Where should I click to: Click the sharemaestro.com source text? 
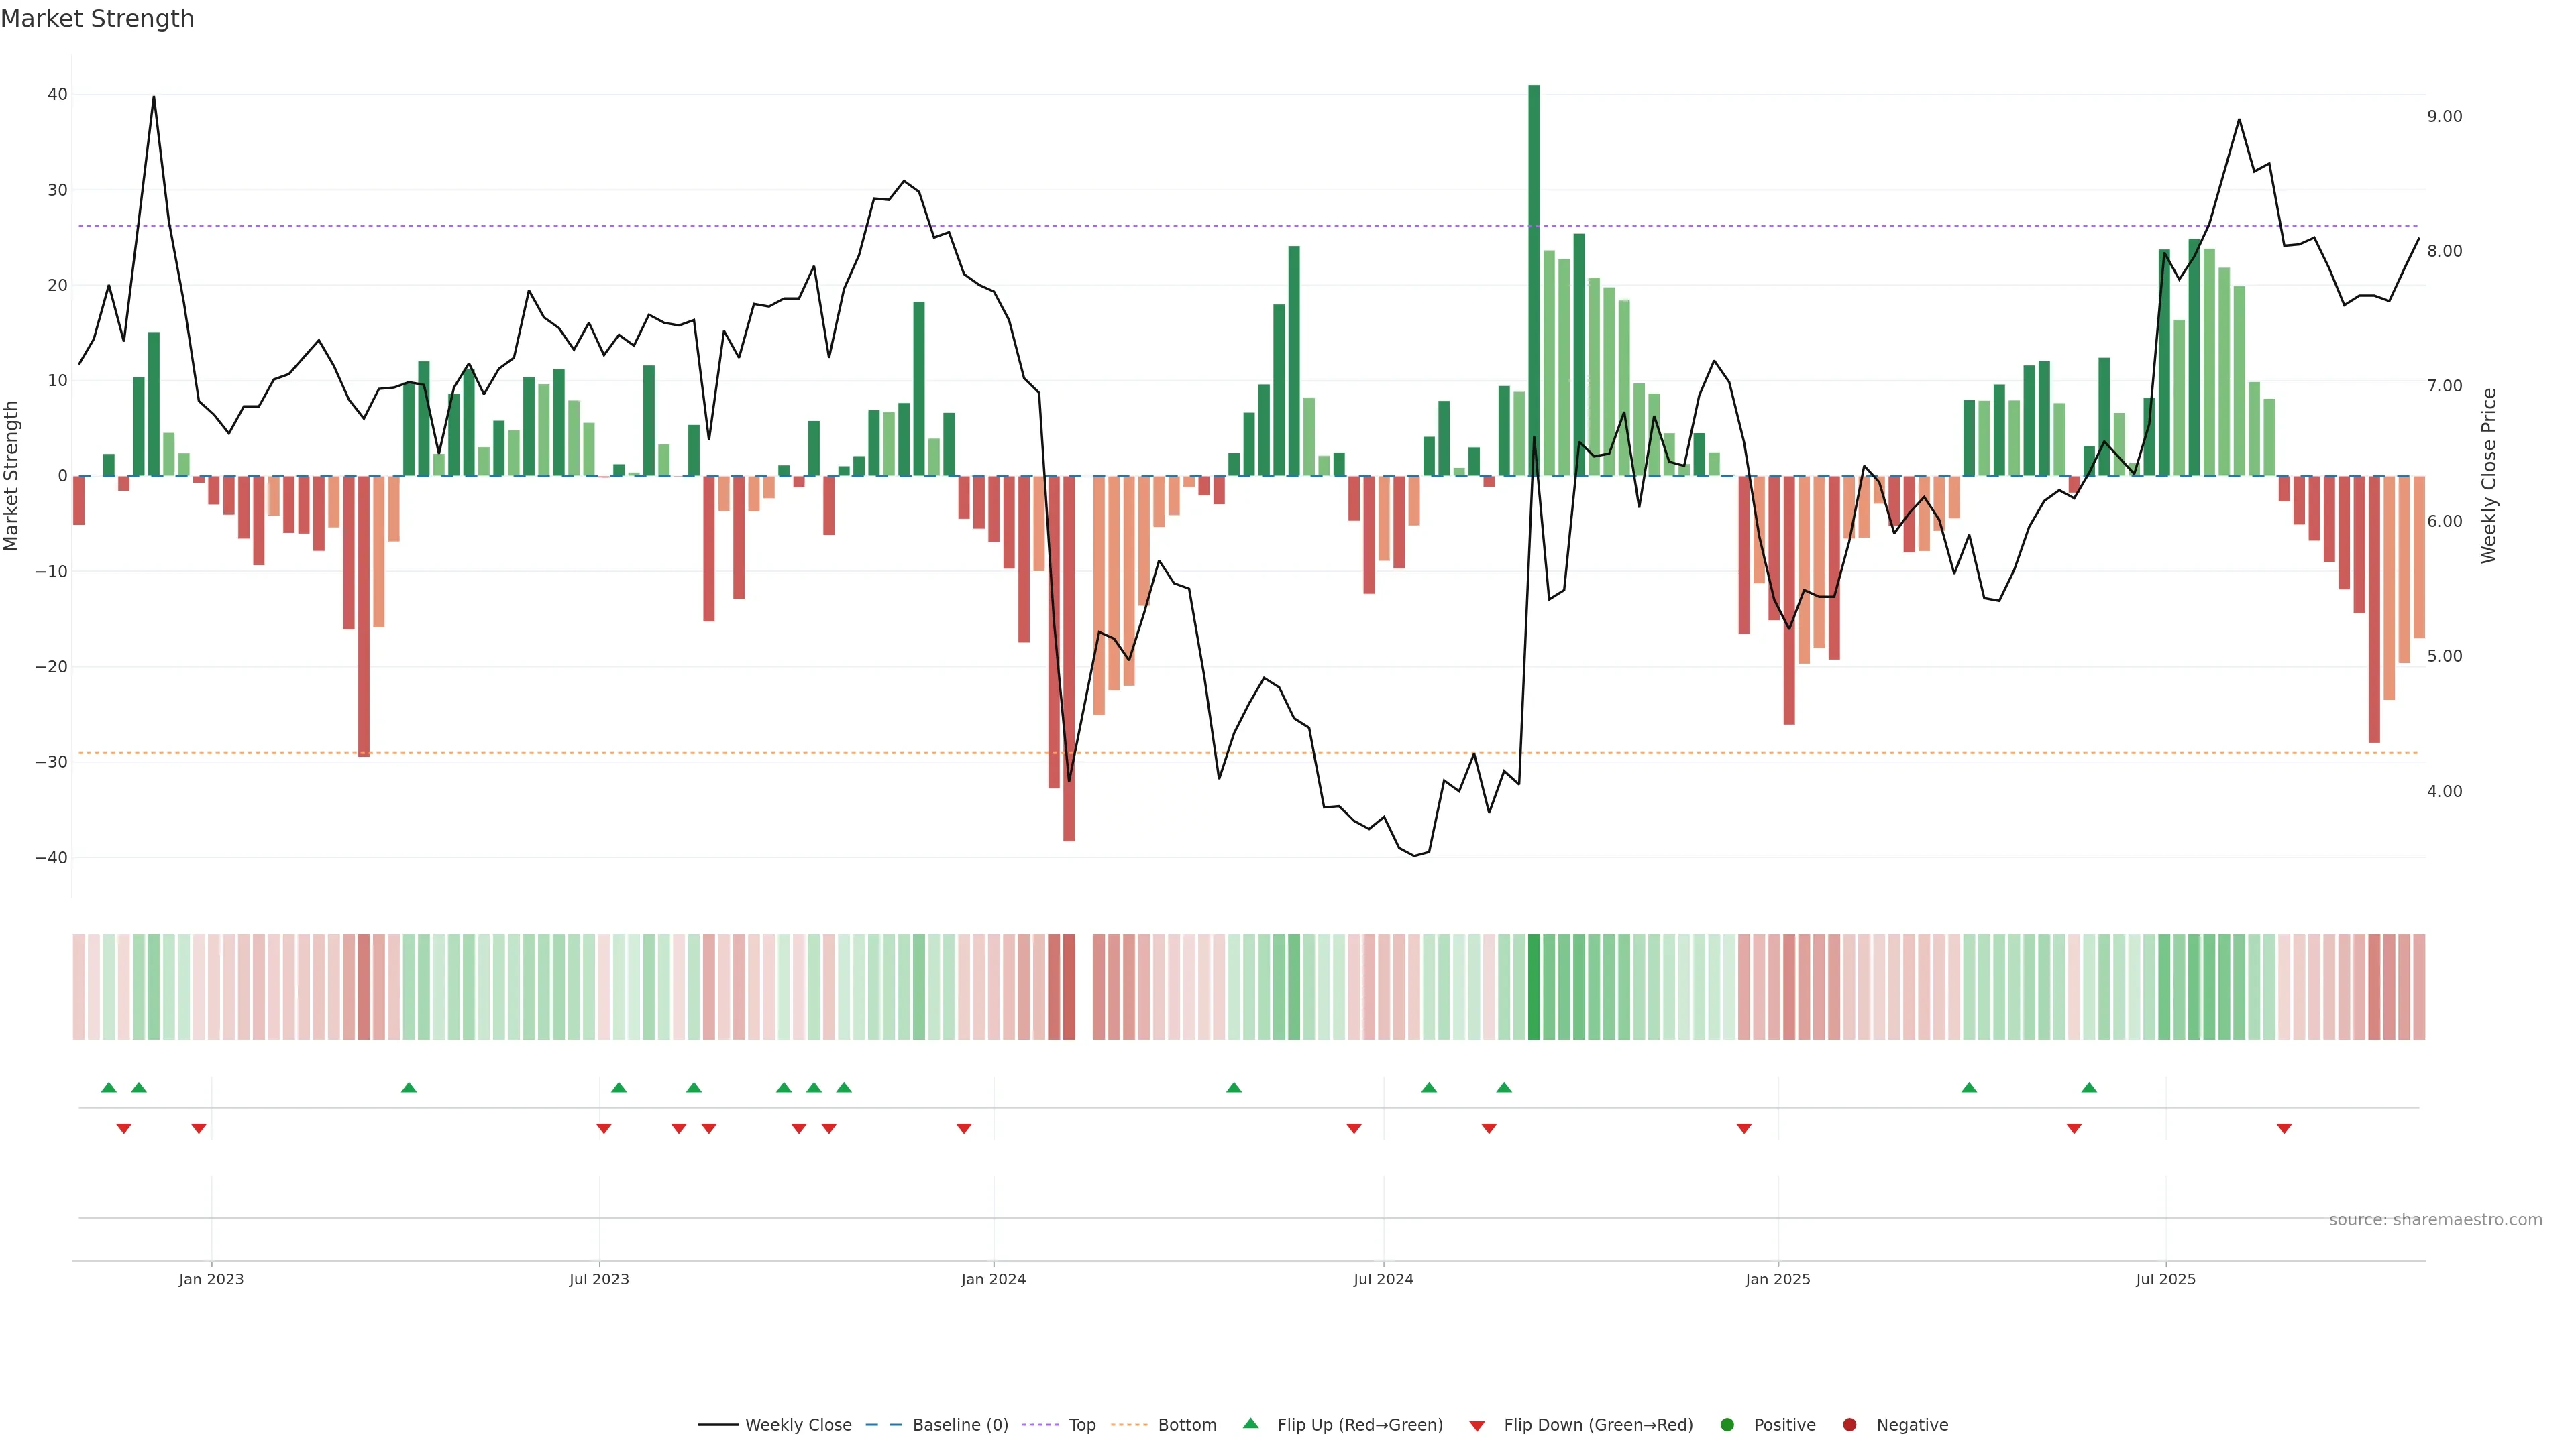pyautogui.click(x=2435, y=1220)
